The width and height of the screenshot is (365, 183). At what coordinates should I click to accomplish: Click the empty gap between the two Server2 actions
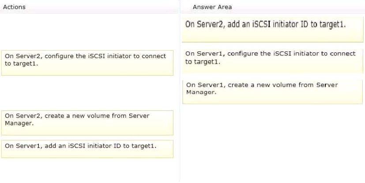(87, 93)
